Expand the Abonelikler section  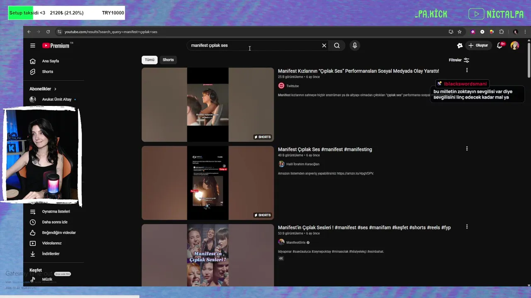pyautogui.click(x=43, y=89)
